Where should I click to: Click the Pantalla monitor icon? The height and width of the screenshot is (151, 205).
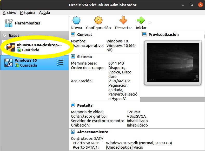coord(73,105)
